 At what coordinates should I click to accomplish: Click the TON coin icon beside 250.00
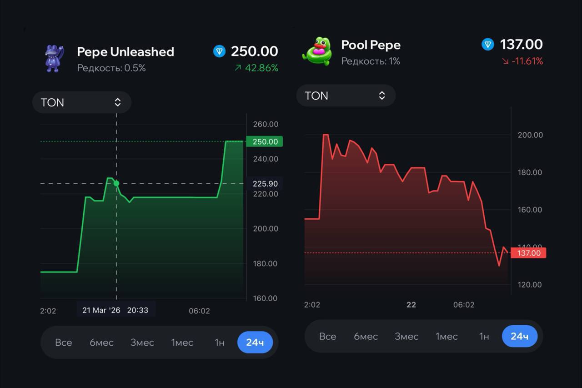coord(219,51)
